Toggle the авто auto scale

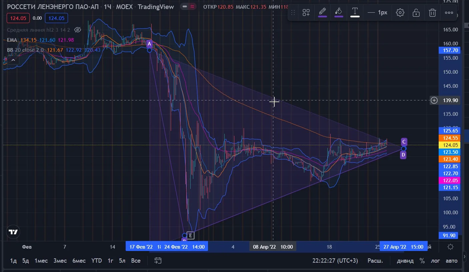[x=452, y=261]
